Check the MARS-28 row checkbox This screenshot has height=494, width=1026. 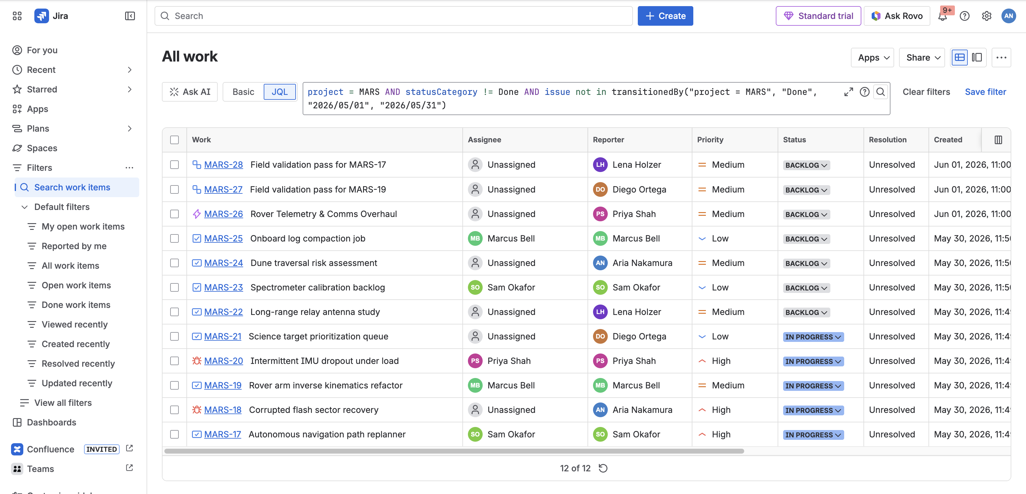coord(174,165)
